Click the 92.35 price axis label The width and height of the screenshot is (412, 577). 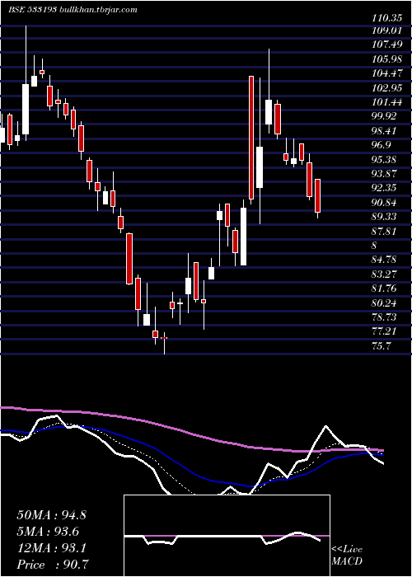click(384, 188)
